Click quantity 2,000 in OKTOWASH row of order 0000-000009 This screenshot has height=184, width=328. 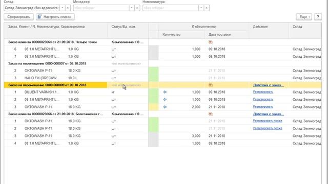[x=196, y=107]
